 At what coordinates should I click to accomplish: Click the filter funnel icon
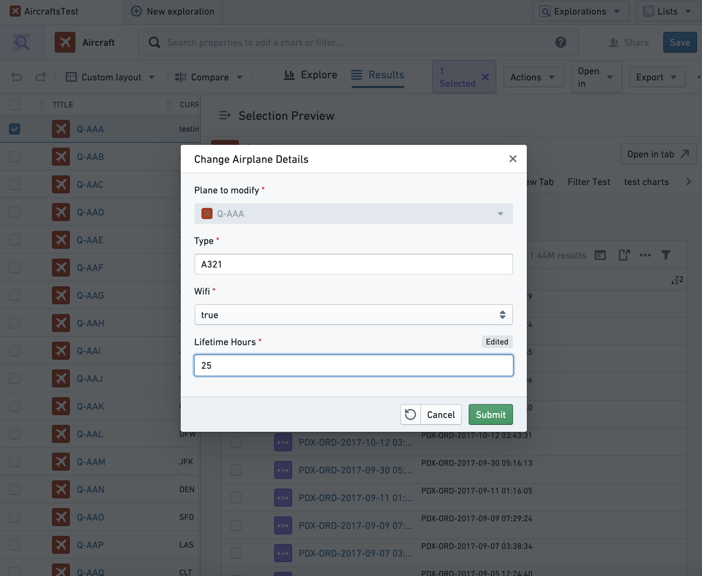(x=666, y=255)
